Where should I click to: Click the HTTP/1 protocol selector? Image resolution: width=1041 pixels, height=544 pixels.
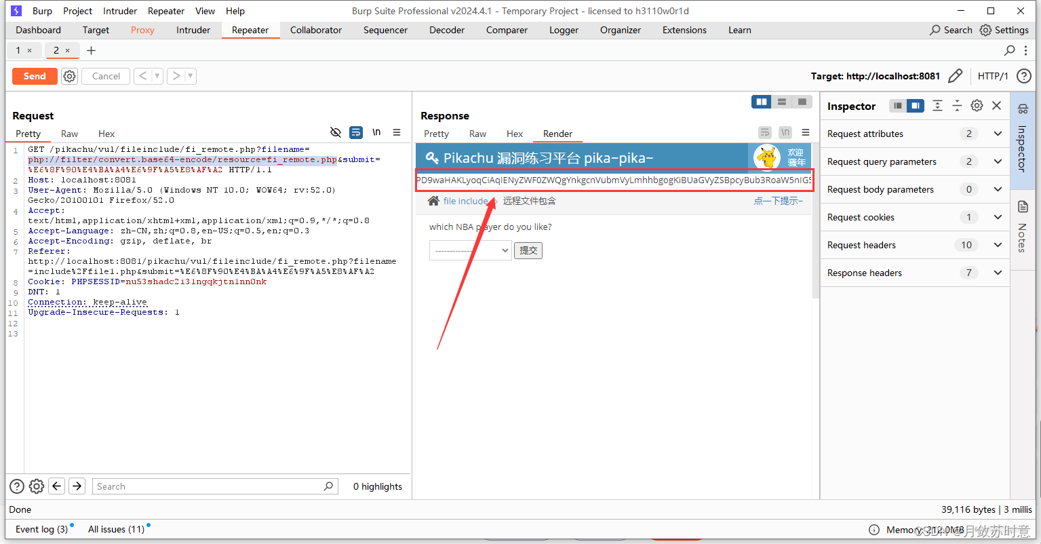pos(993,76)
